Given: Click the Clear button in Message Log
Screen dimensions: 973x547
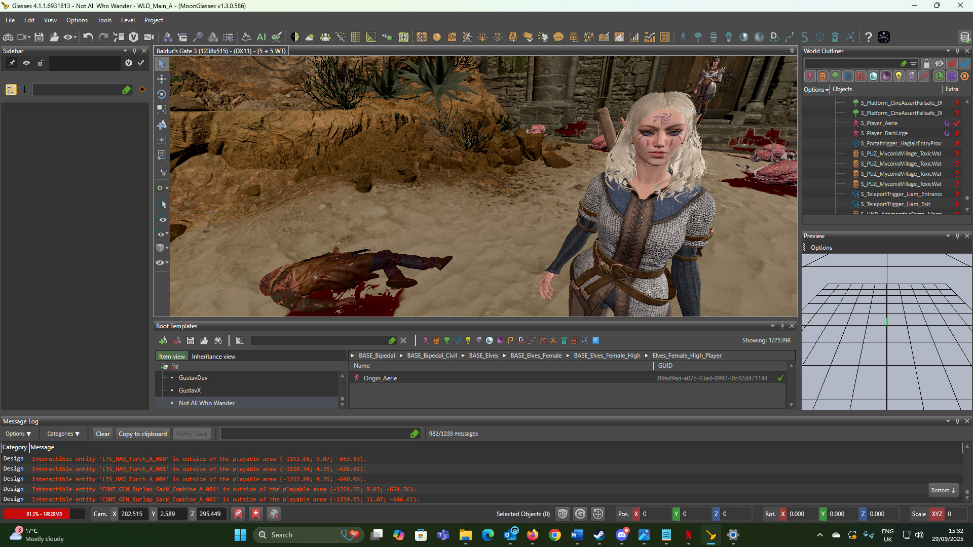Looking at the screenshot, I should coord(103,434).
